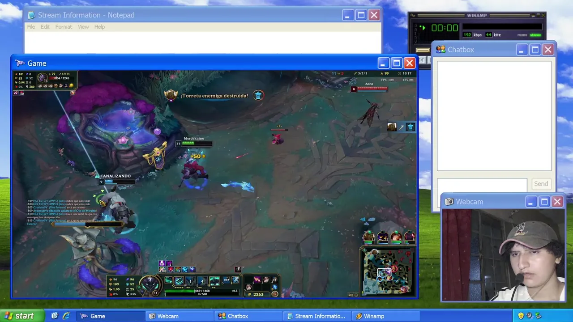
Task: Click the trinket item in slot 4
Action: (x=274, y=280)
